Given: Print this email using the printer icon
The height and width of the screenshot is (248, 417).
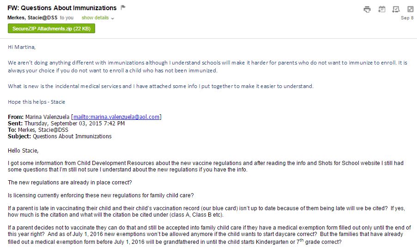Looking at the screenshot, I should pyautogui.click(x=367, y=9).
